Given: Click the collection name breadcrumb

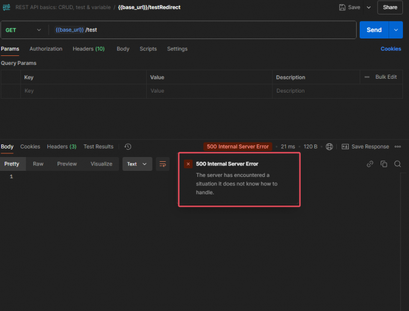Looking at the screenshot, I should tap(63, 7).
